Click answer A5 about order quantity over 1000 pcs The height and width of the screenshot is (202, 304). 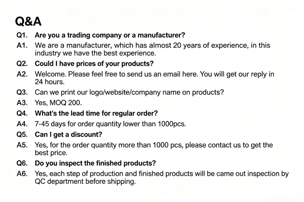tap(154, 149)
